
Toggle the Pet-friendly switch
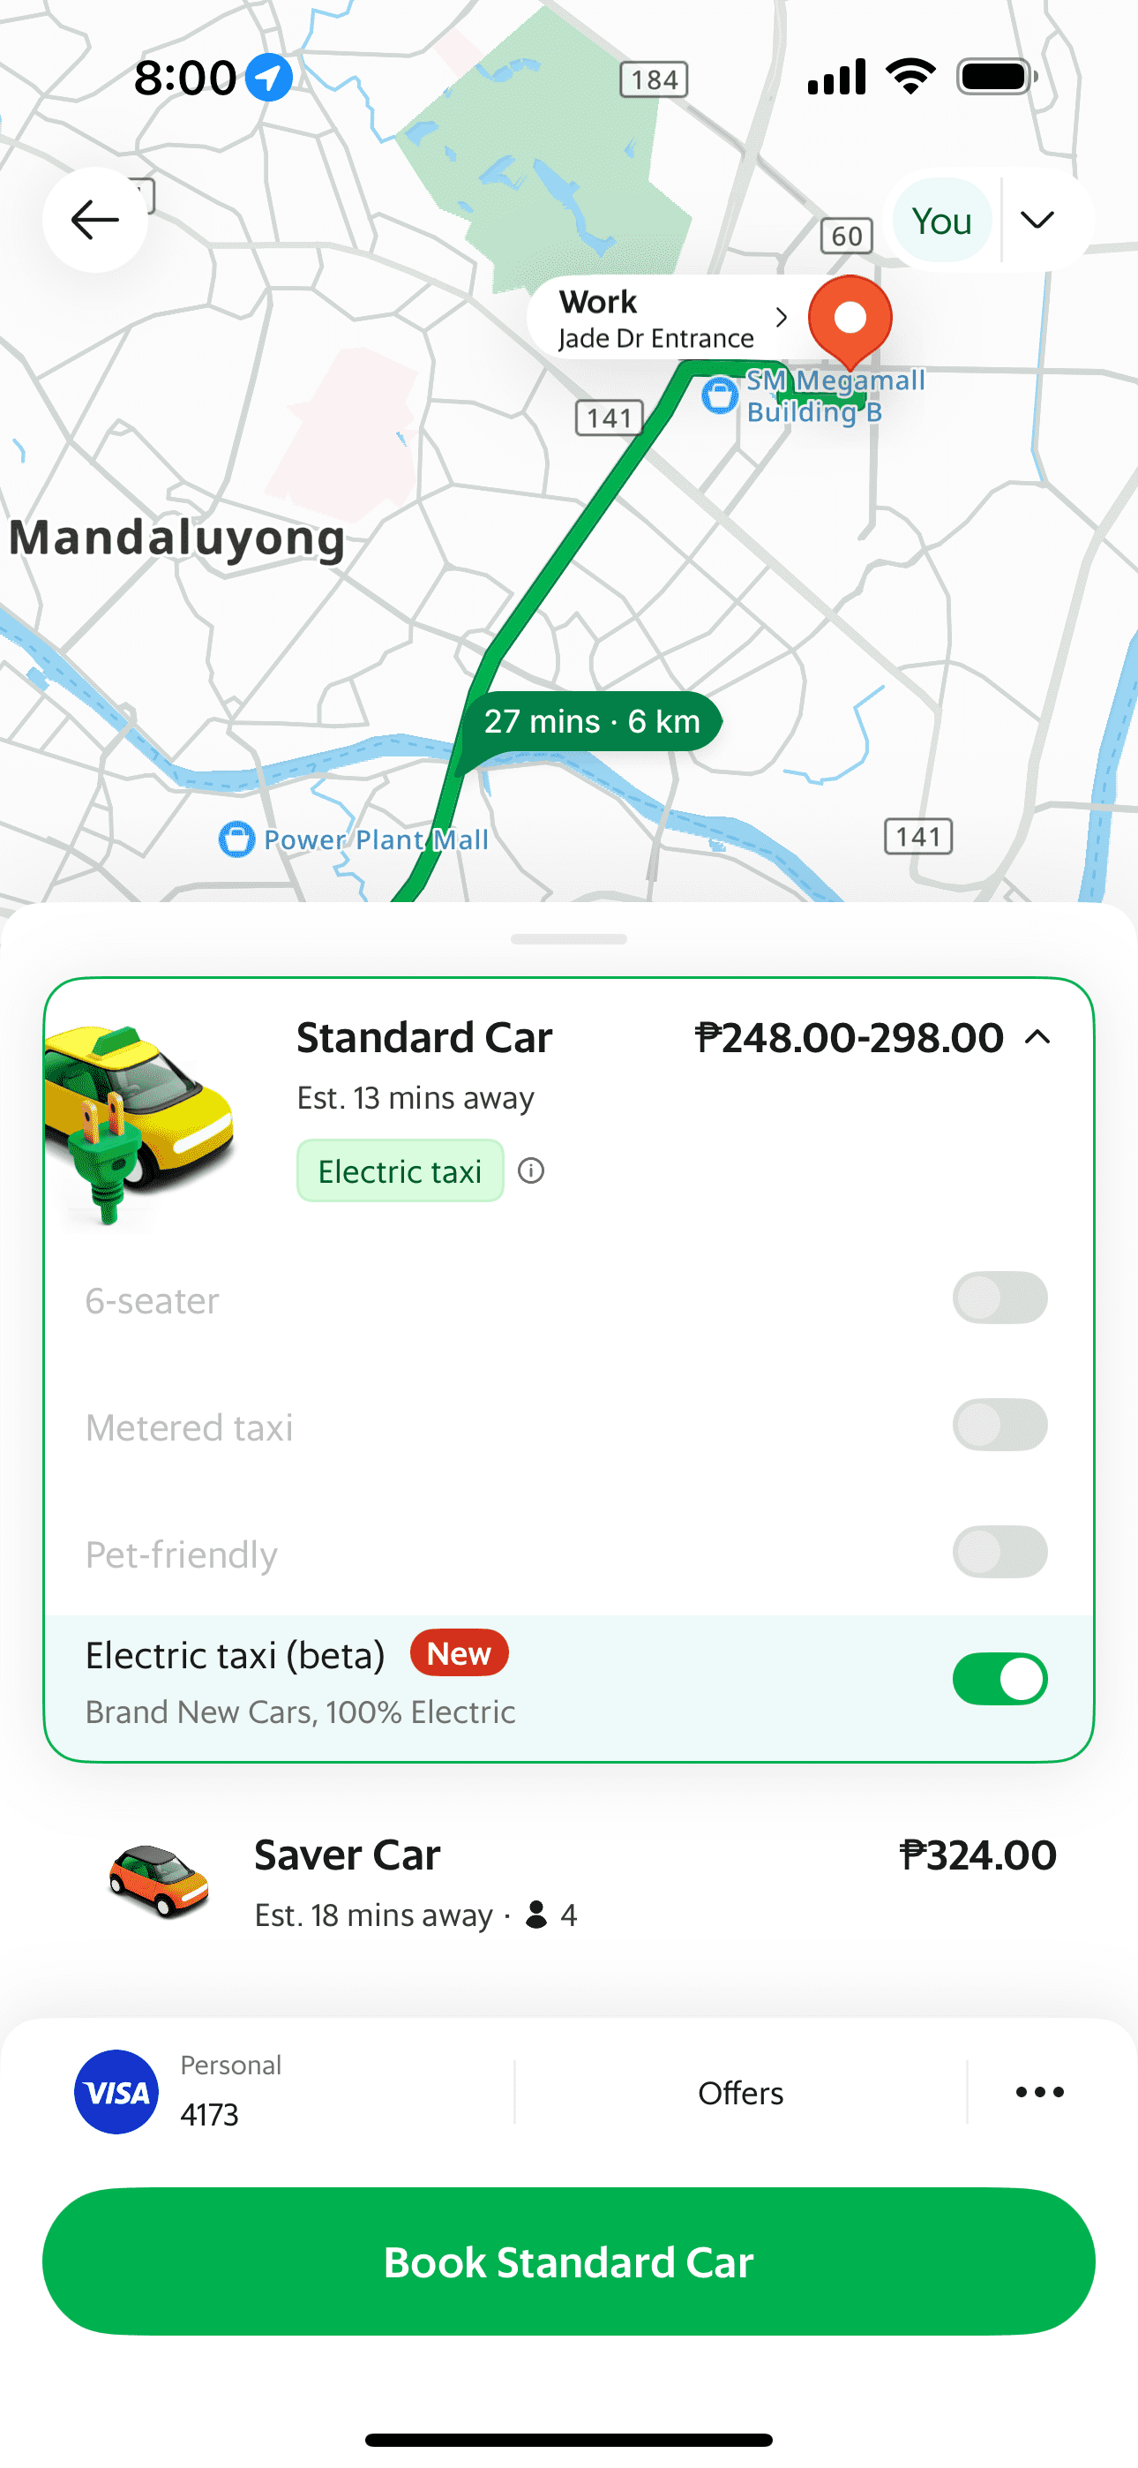click(999, 1551)
